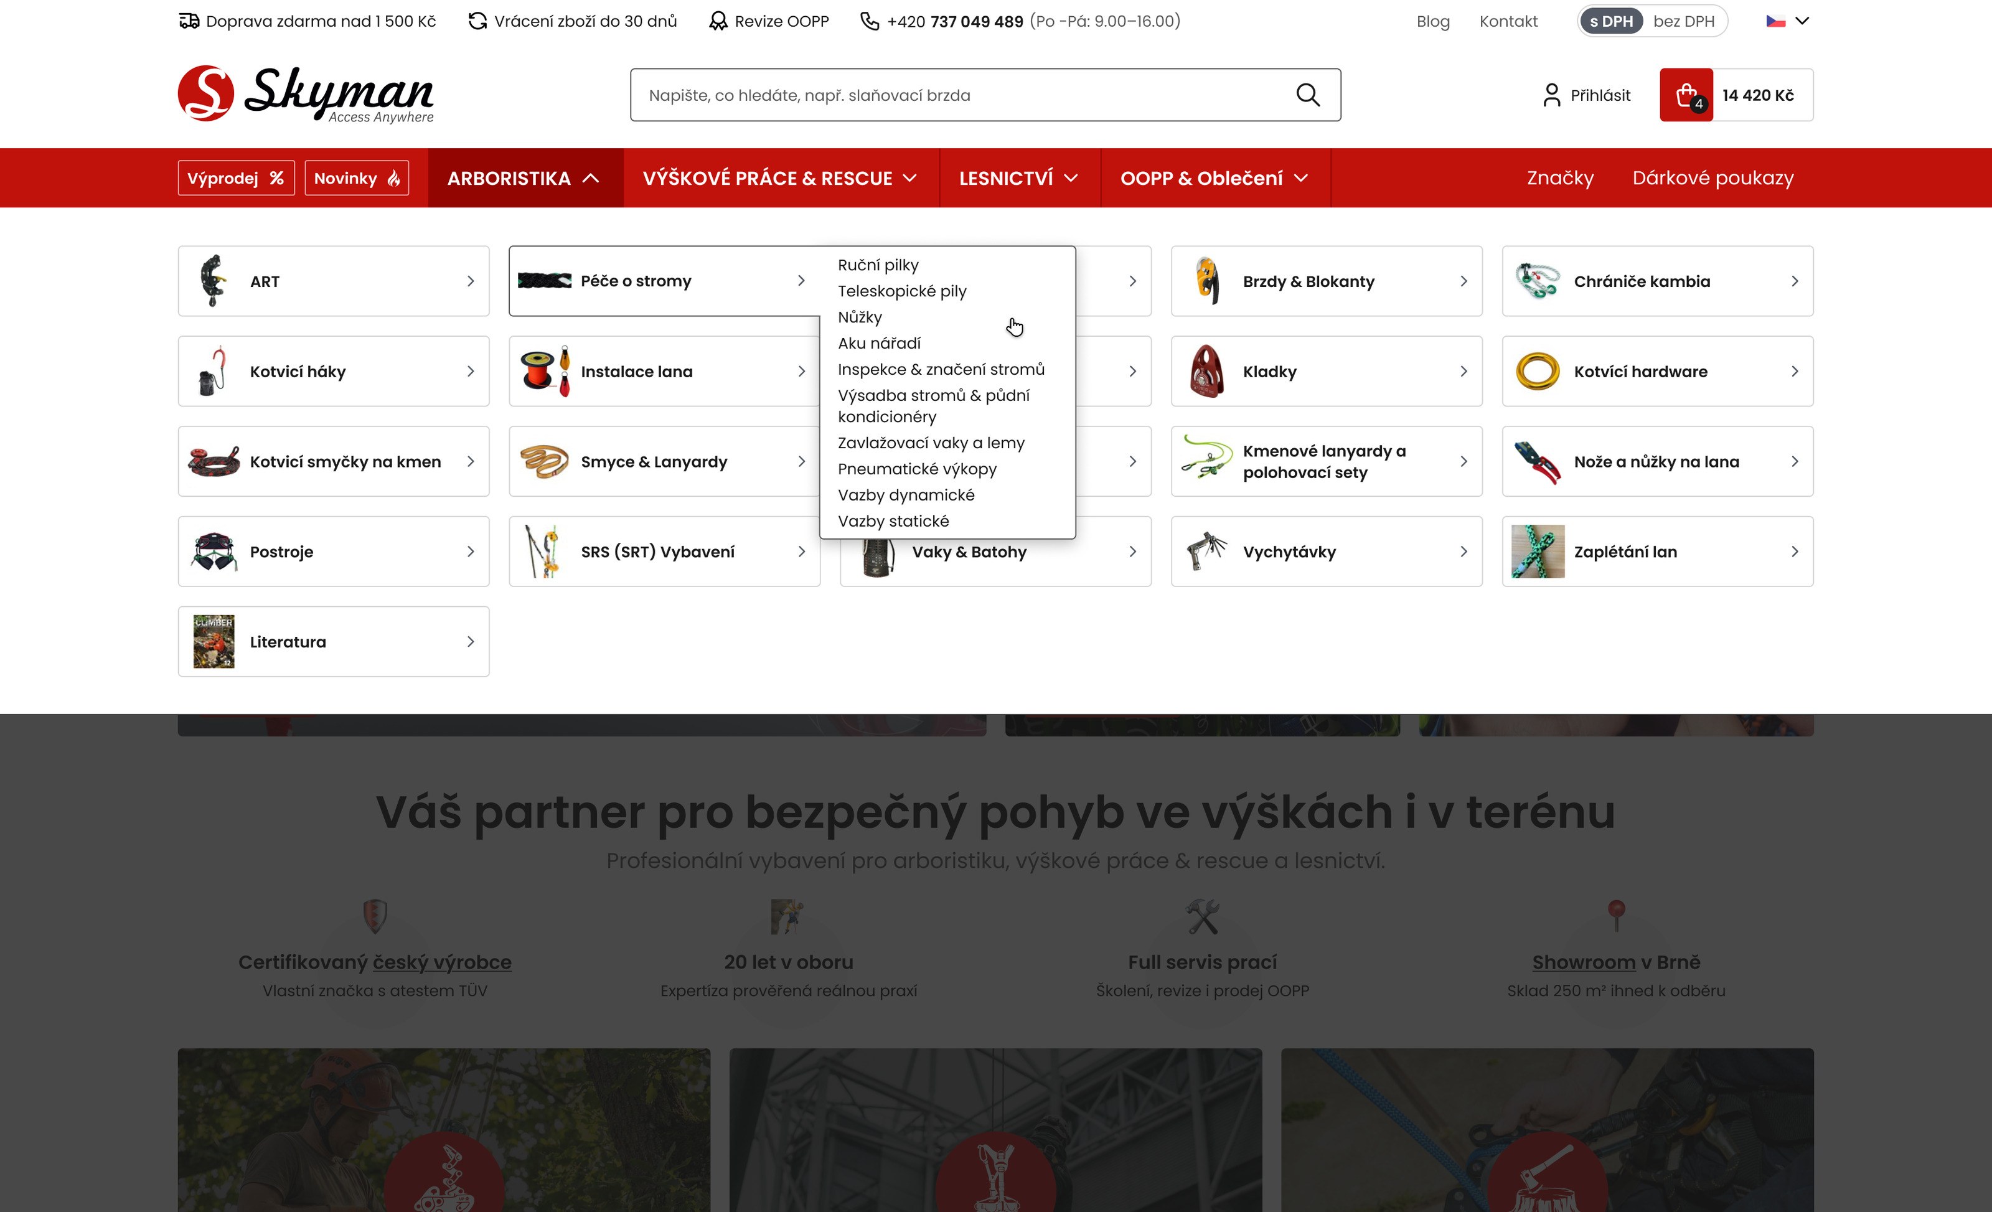
Task: Expand the OOPP & Oblečení menu
Action: (x=1214, y=178)
